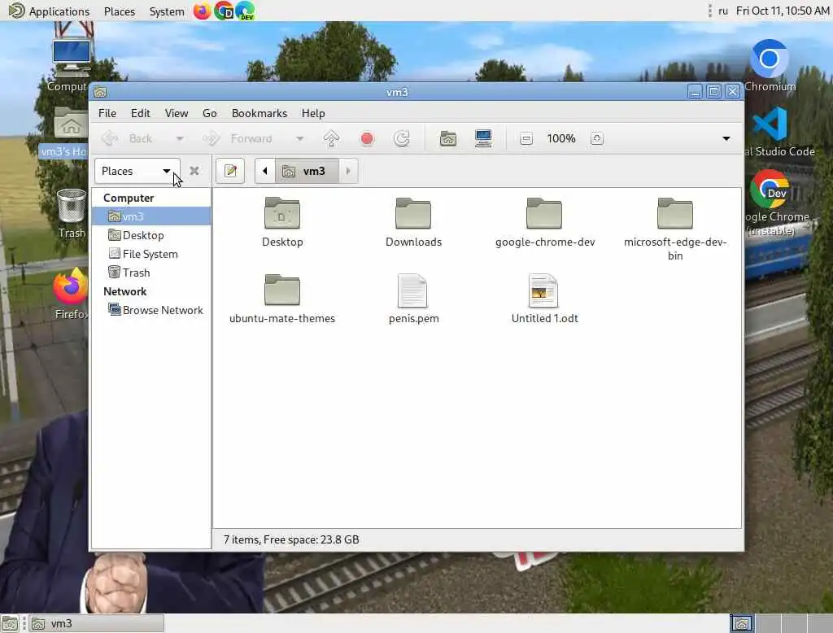
Task: Select the microsoft-edge-dev-bin folder
Action: point(674,213)
